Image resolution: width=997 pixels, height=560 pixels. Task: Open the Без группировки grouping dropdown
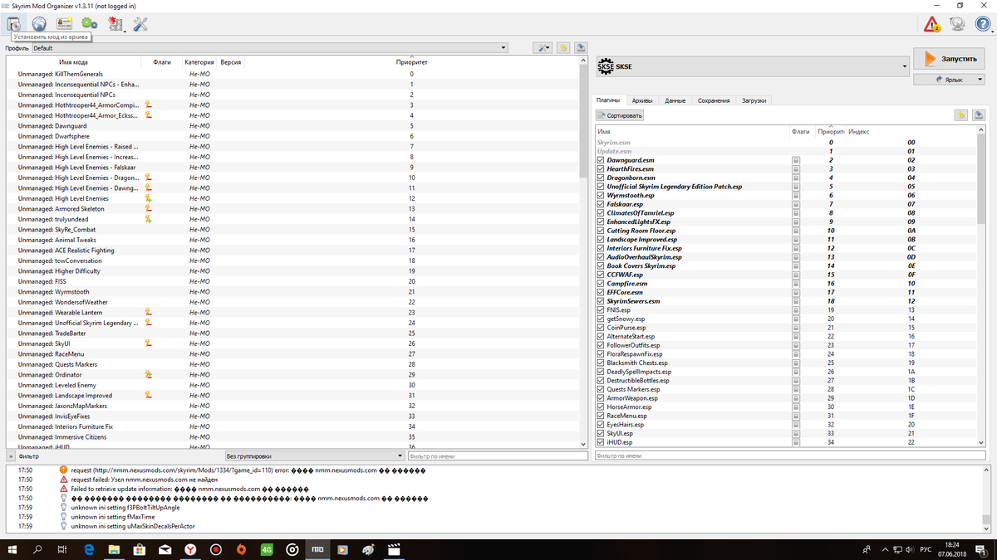click(314, 455)
